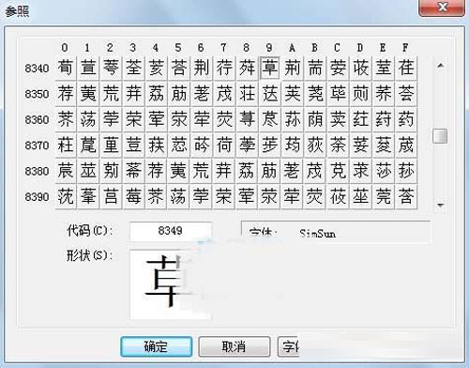The height and width of the screenshot is (368, 469).
Task: Click the 取消 button
Action: [234, 346]
